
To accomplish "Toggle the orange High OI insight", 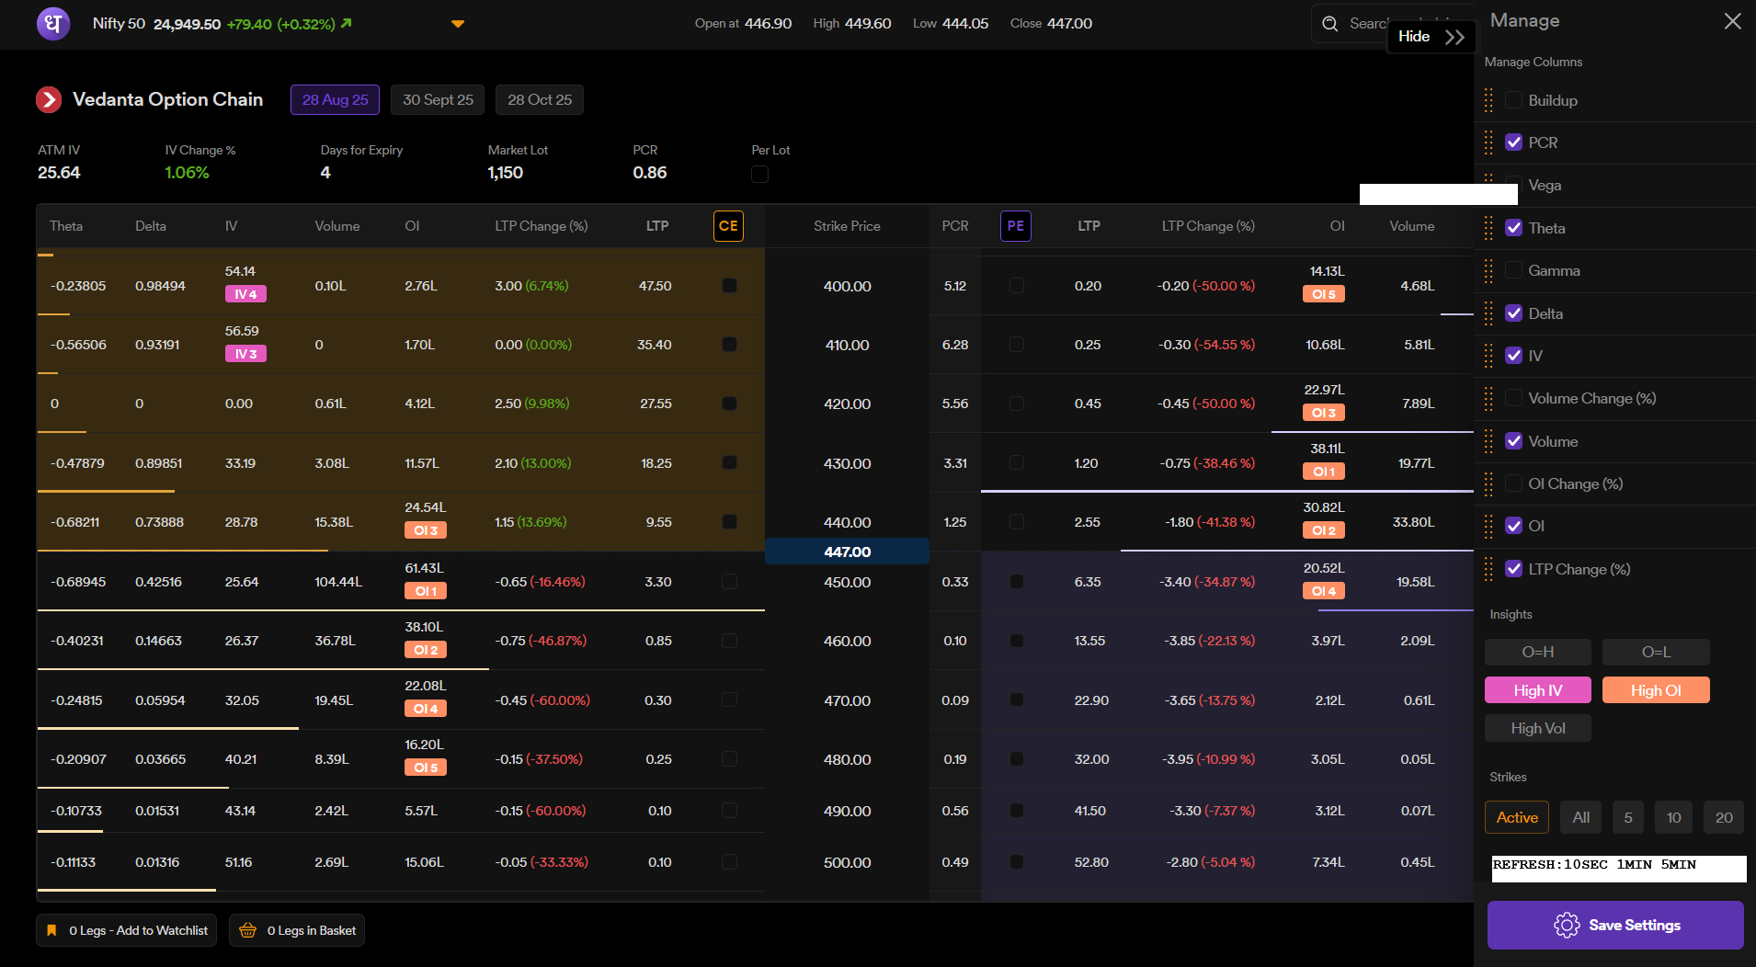I will point(1655,690).
